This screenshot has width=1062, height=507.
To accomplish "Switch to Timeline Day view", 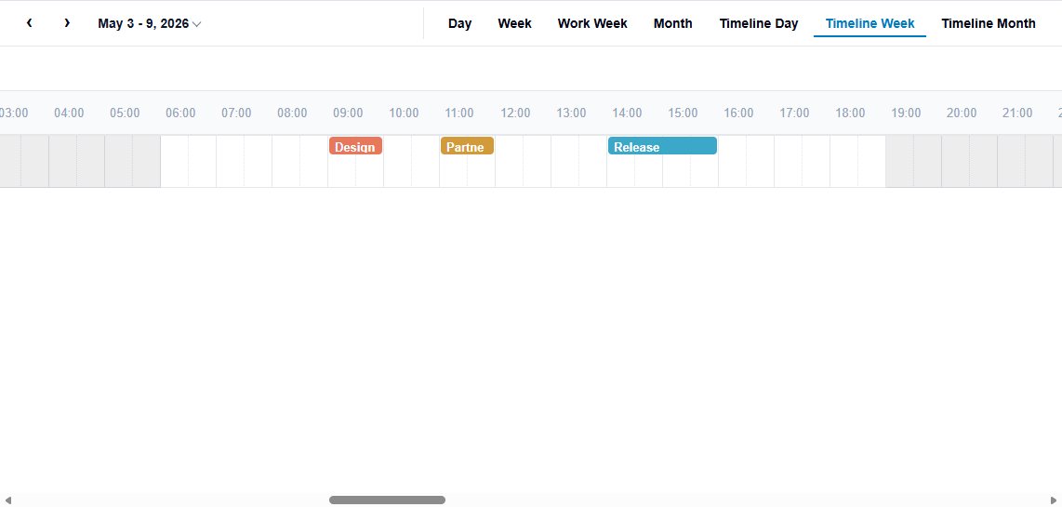I will pos(759,24).
